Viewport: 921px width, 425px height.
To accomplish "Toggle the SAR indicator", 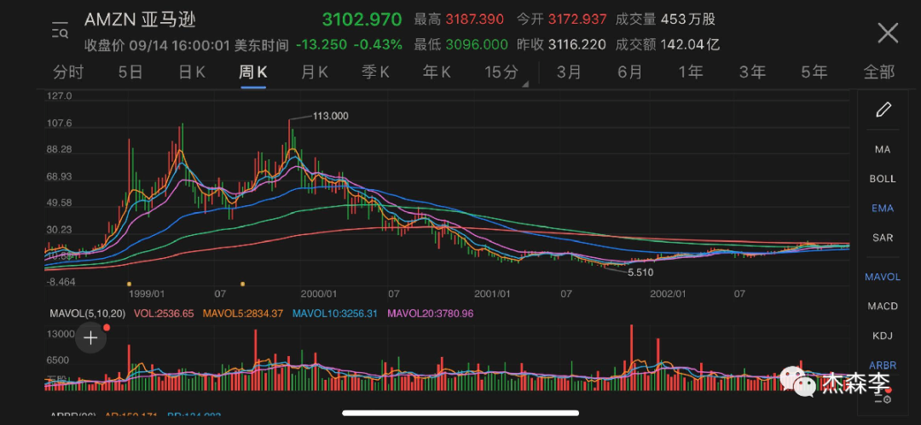I will click(x=883, y=238).
